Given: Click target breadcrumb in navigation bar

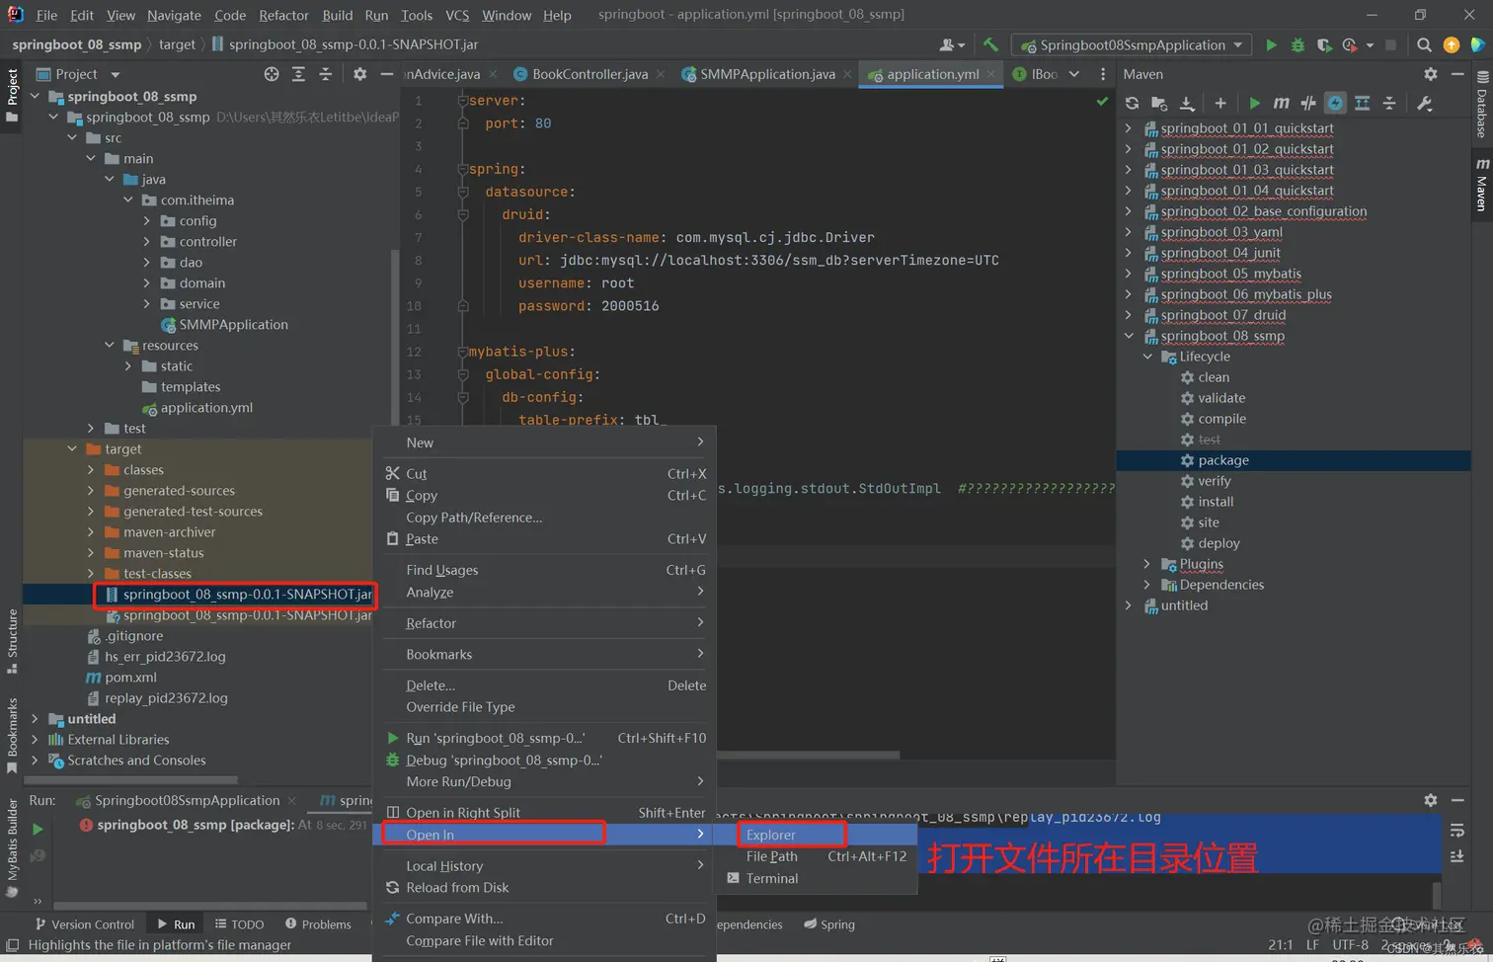Looking at the screenshot, I should [x=177, y=44].
